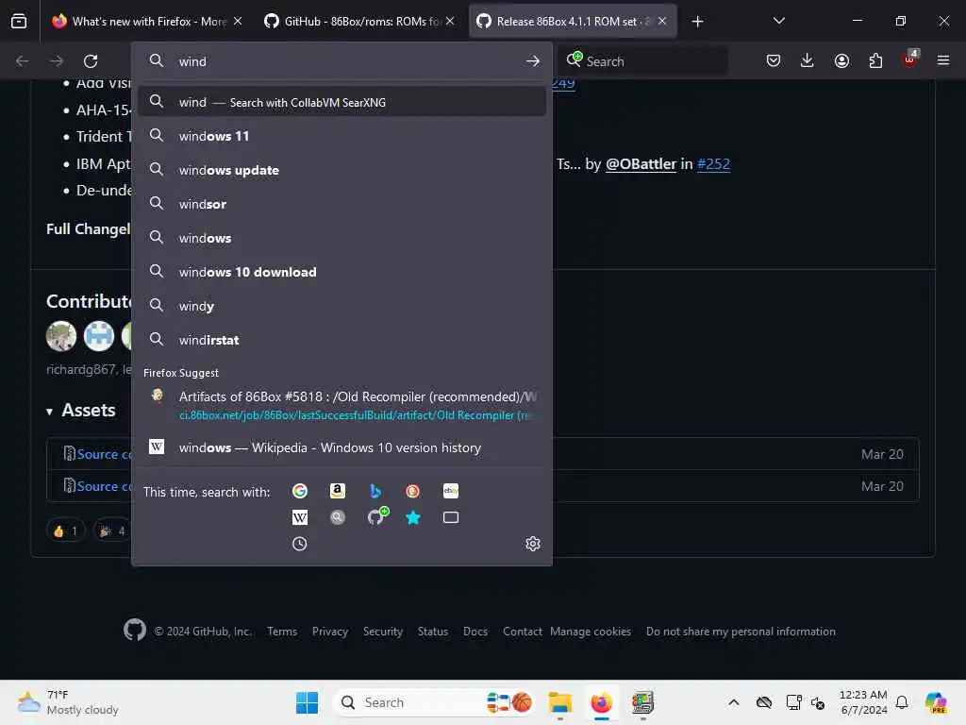
Task: Choose the 'windows update' suggestion
Action: coord(341,170)
